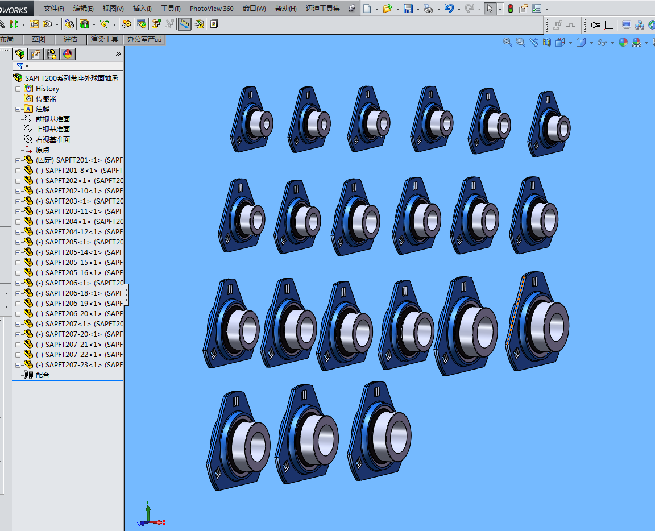This screenshot has width=655, height=531.
Task: Click the Previous View icon
Action: click(534, 42)
